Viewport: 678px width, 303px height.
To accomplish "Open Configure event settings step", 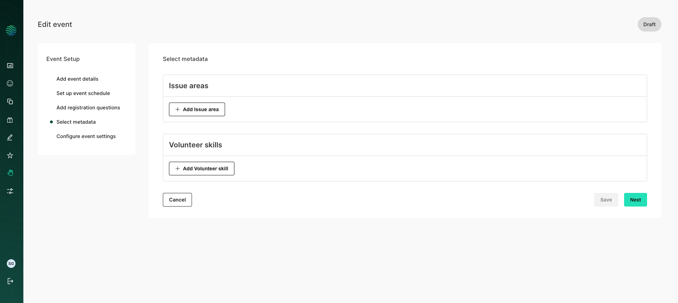I will [x=86, y=136].
